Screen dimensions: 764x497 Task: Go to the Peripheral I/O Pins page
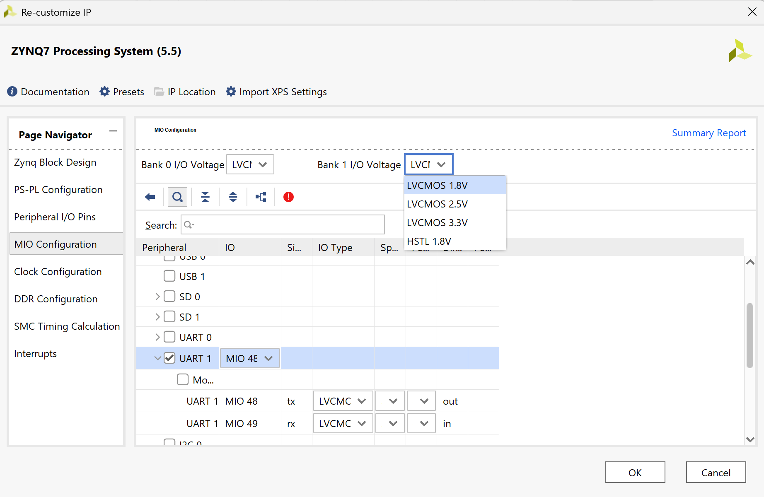coord(55,217)
